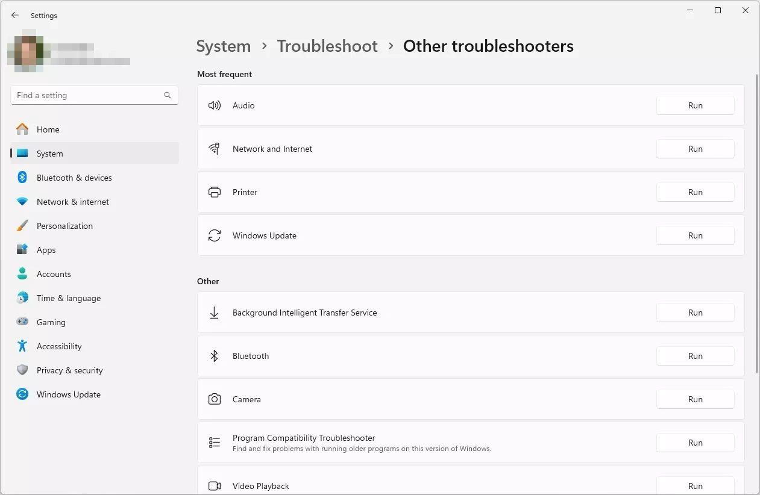Click the Network & internet Wi-Fi icon
This screenshot has height=495, width=760.
[22, 202]
